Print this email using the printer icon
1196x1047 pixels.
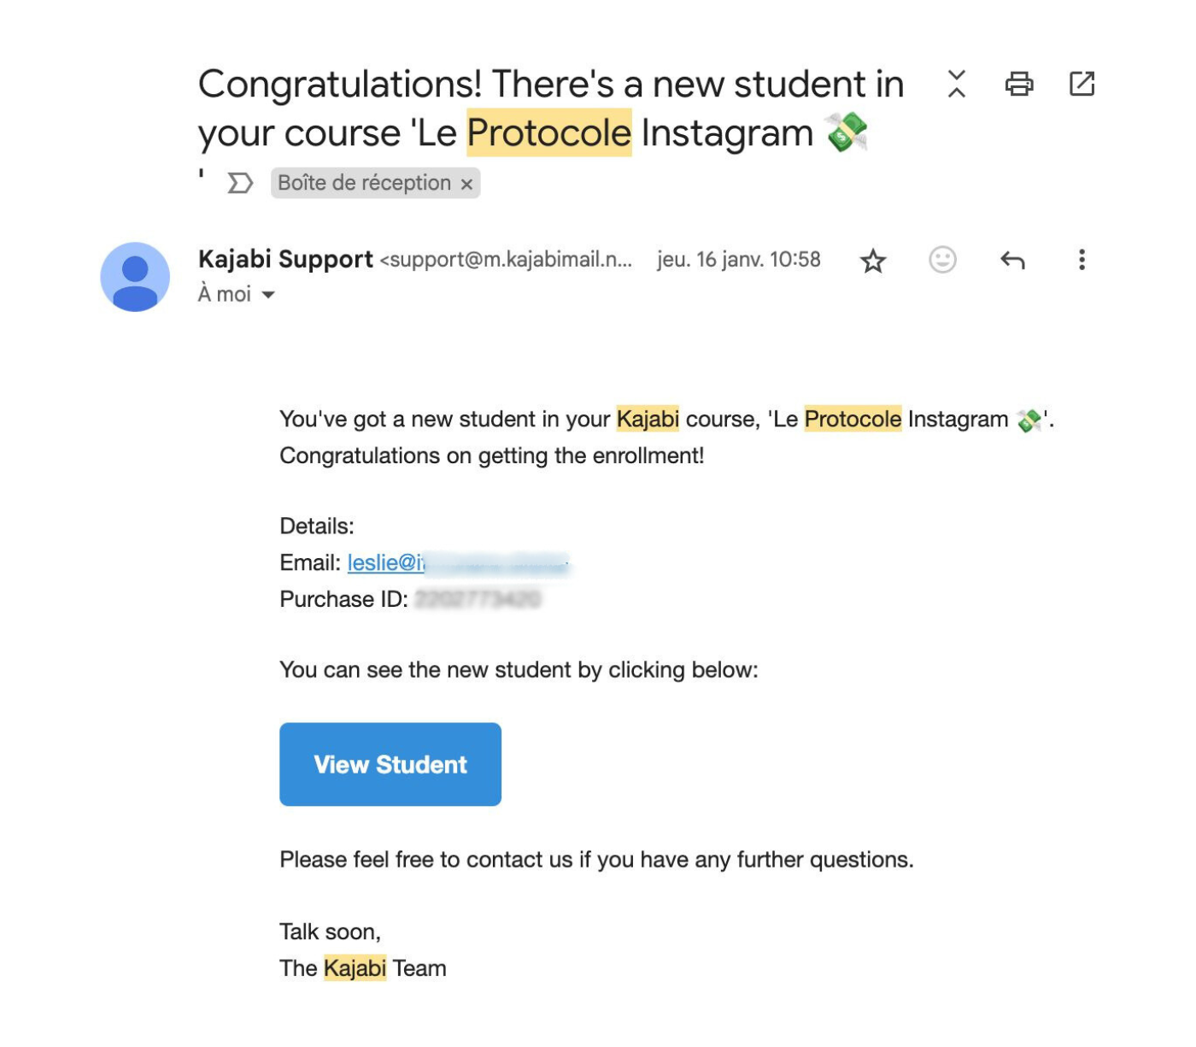1018,84
